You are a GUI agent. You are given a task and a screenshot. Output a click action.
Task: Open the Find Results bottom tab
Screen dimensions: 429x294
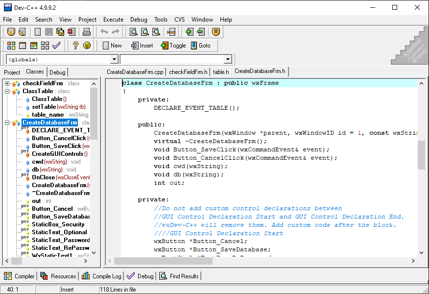(x=179, y=276)
